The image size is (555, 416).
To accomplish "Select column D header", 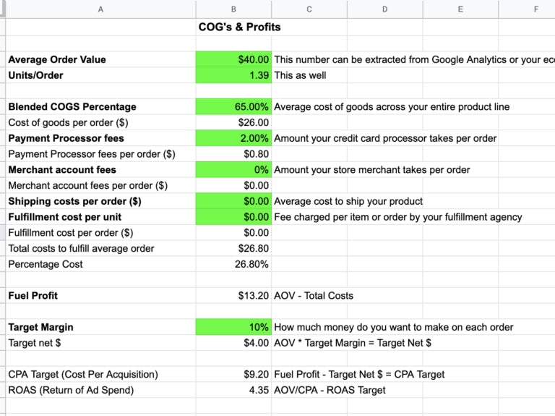I will pos(384,9).
